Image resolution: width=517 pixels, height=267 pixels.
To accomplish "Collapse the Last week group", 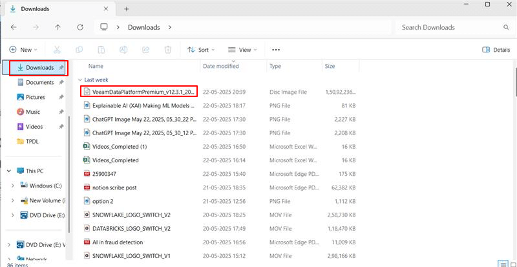I will [79, 80].
